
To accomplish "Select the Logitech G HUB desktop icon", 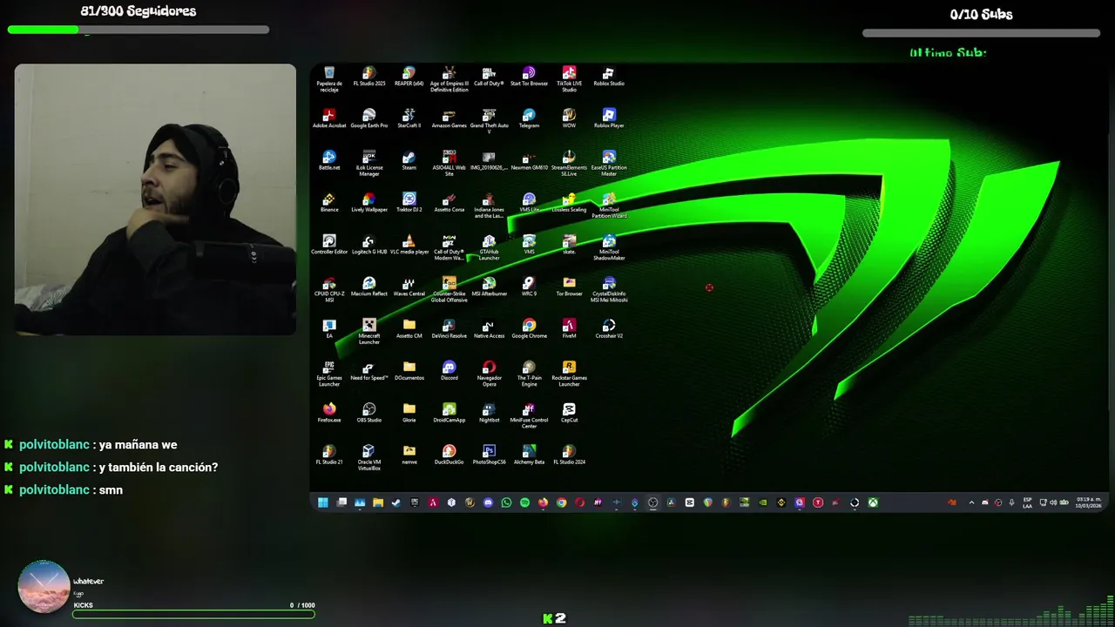I will pos(369,244).
